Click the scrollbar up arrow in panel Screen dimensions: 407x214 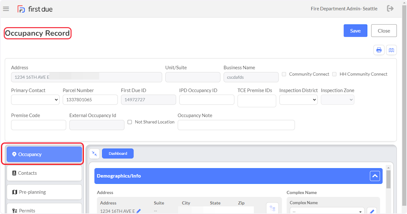388,168
